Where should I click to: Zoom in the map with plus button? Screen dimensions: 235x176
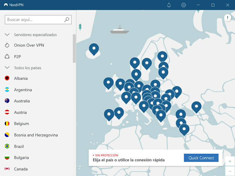[x=230, y=161]
